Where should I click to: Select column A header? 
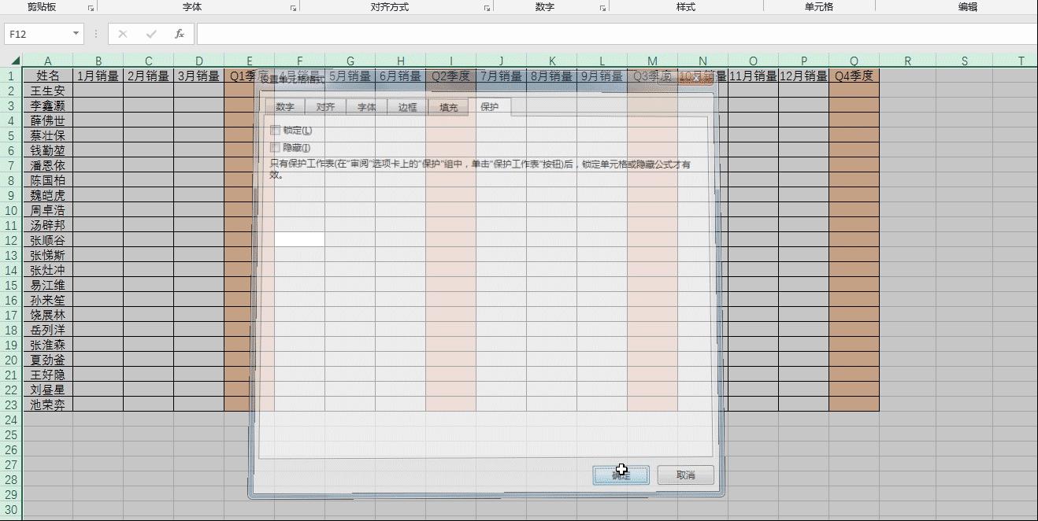point(48,61)
